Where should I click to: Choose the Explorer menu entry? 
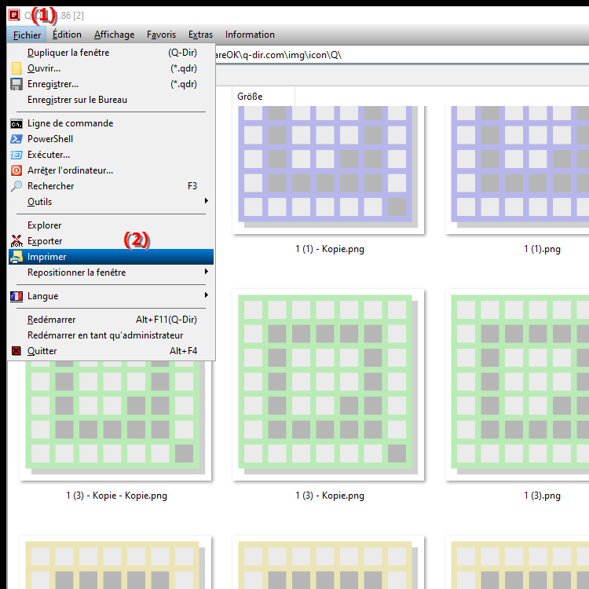(111, 225)
